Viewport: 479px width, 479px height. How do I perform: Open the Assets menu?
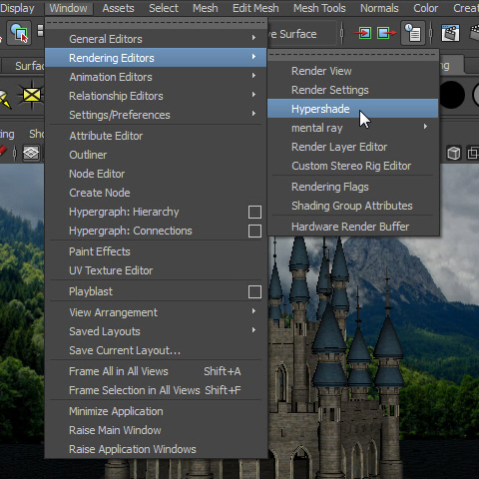pos(118,8)
